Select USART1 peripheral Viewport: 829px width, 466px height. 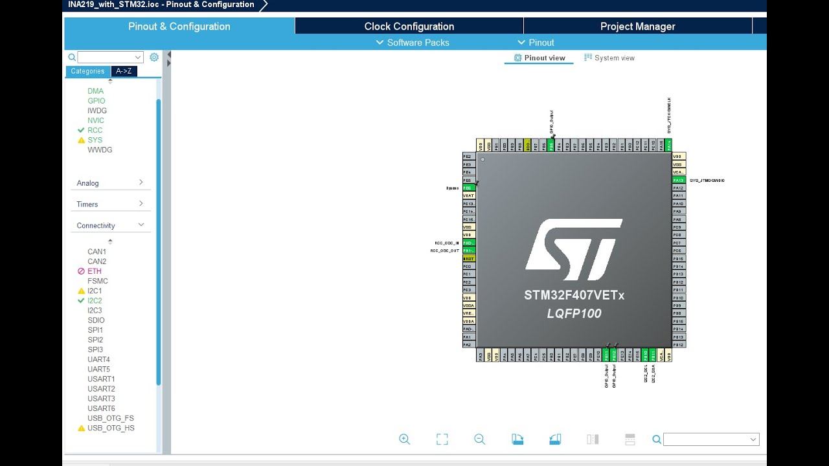[x=101, y=379]
